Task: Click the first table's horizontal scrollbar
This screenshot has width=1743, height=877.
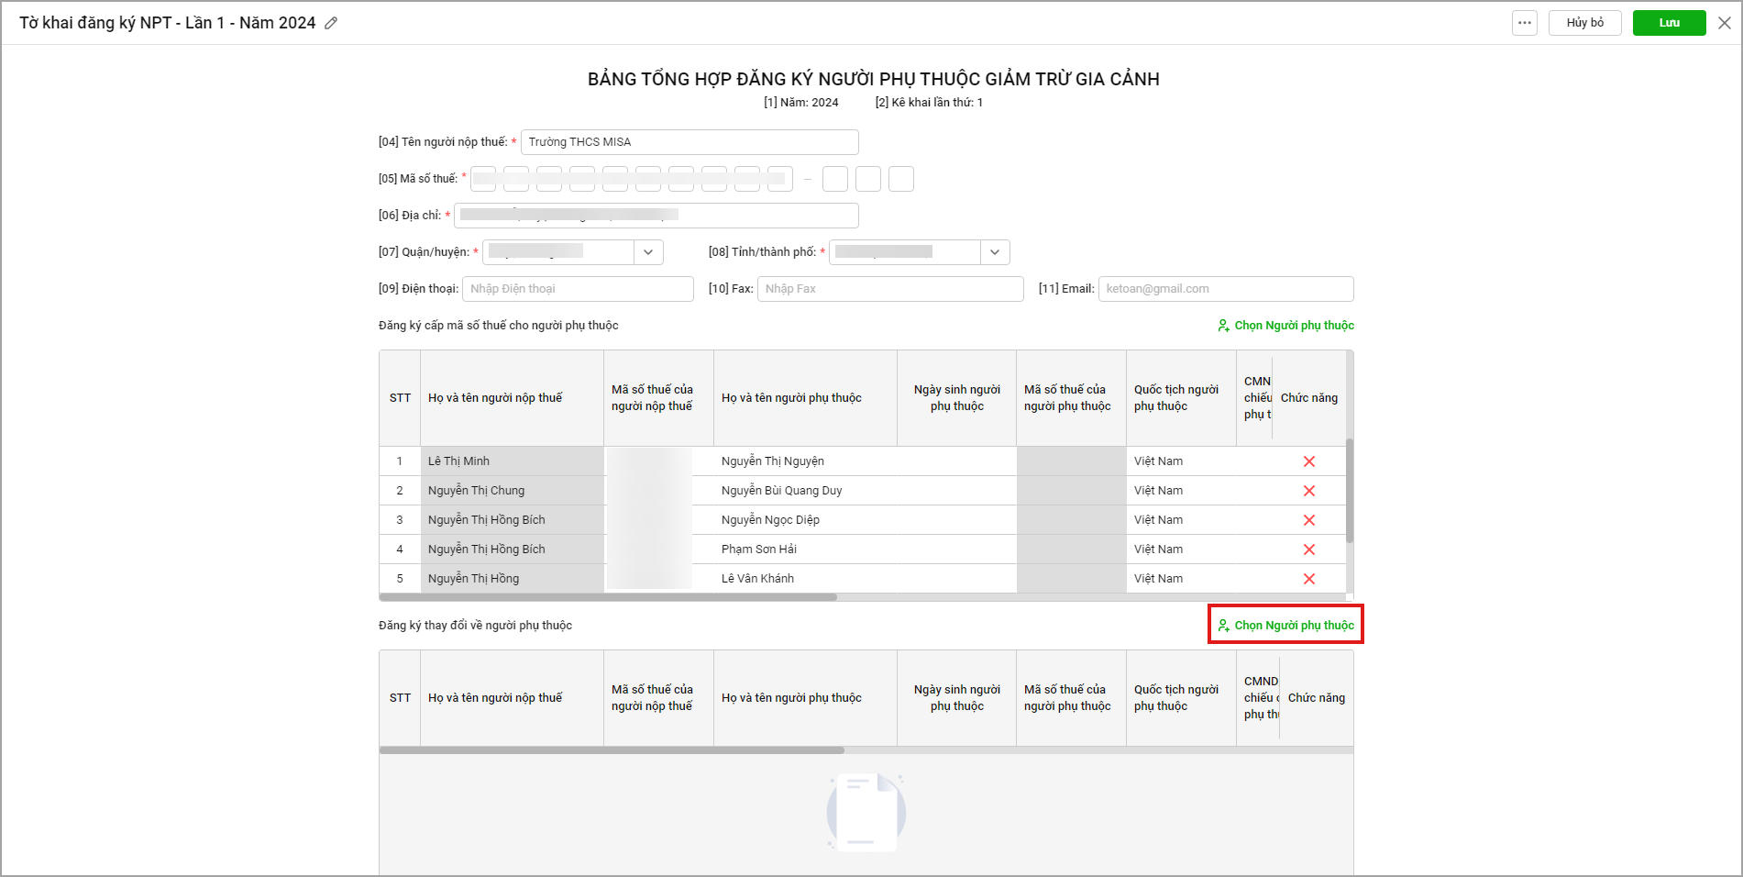Action: (x=609, y=597)
